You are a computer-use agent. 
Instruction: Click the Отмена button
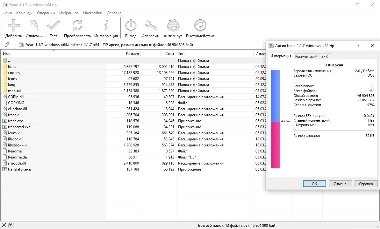point(340,184)
